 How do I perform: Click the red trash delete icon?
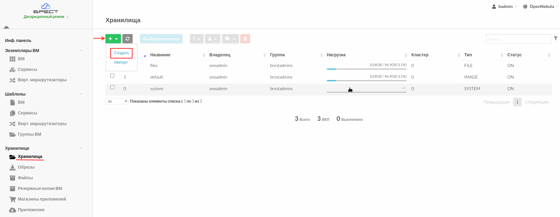(245, 39)
